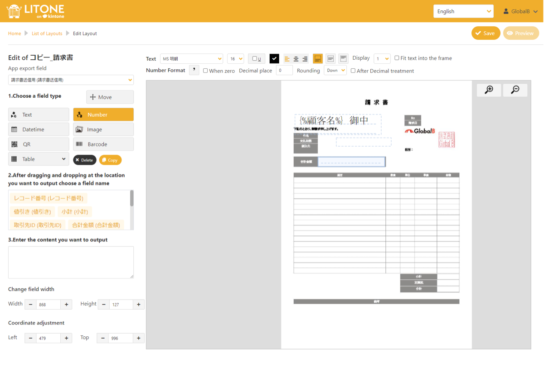This screenshot has width=544, height=387.
Task: Open List of Layouts breadcrumb
Action: [x=47, y=33]
